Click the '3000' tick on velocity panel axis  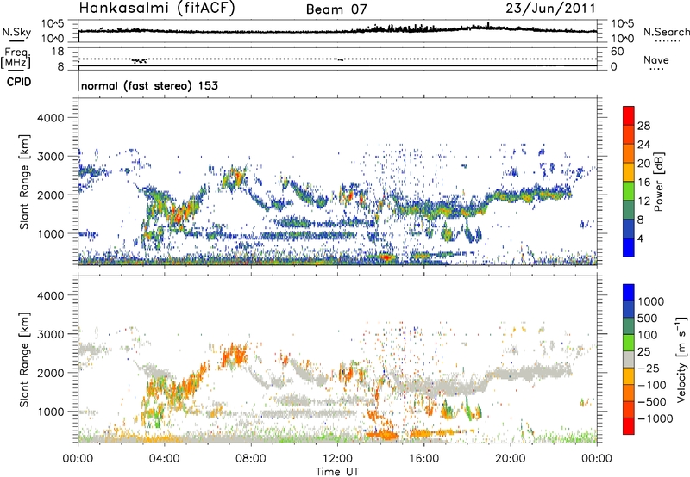(50, 334)
